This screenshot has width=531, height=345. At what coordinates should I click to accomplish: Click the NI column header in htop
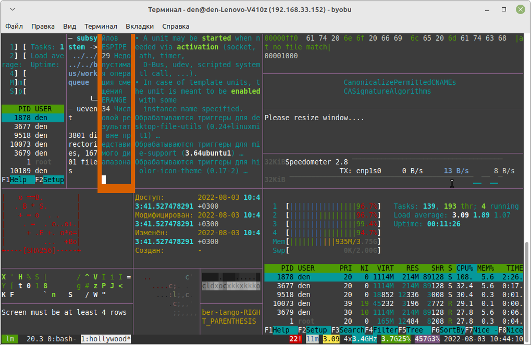click(x=364, y=268)
